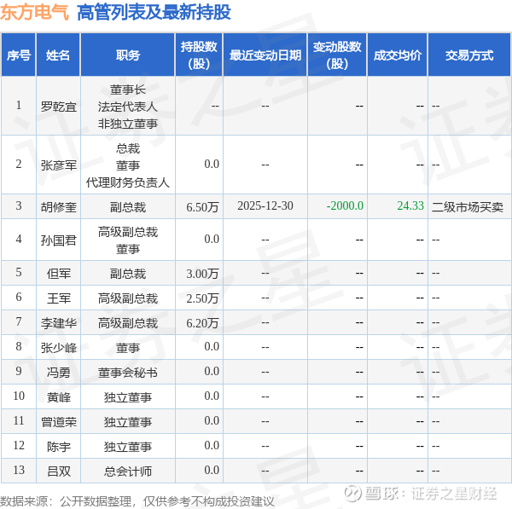512x509 pixels.
Task: Select the 成交均价 column header
Action: (398, 55)
